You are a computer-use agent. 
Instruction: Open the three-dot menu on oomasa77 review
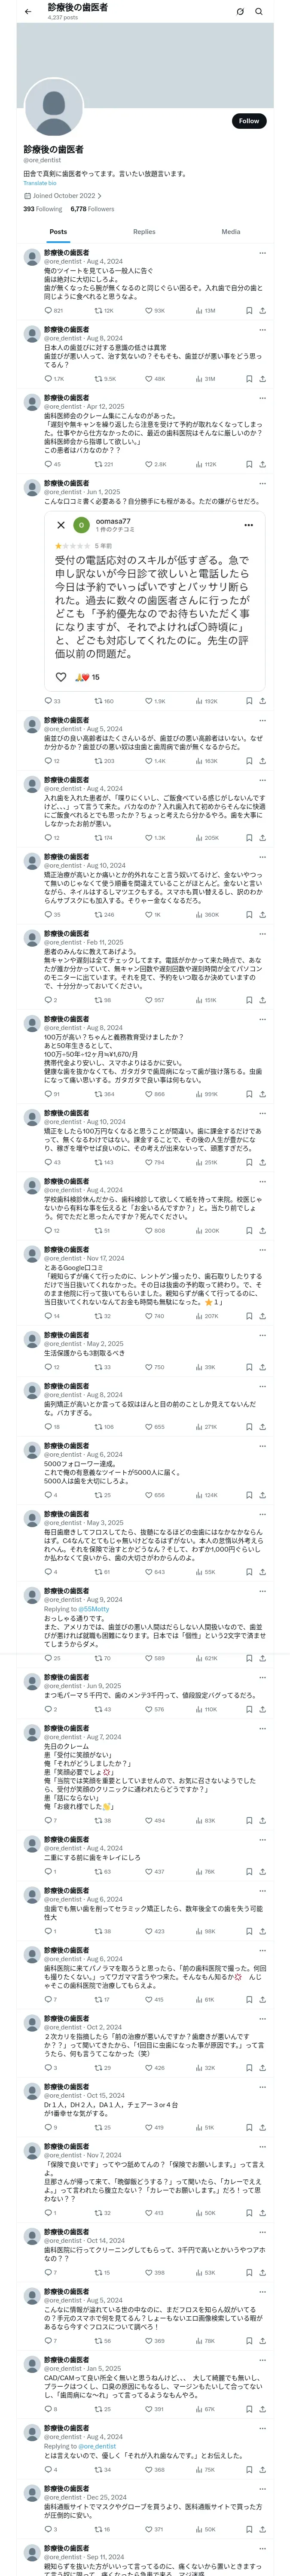pos(248,525)
